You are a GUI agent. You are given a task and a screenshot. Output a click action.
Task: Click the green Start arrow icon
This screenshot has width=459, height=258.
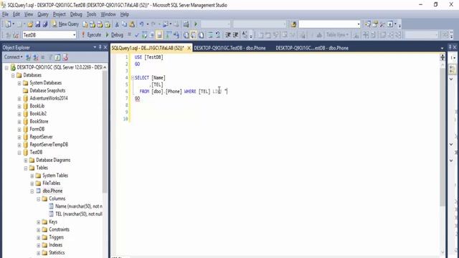click(x=196, y=24)
